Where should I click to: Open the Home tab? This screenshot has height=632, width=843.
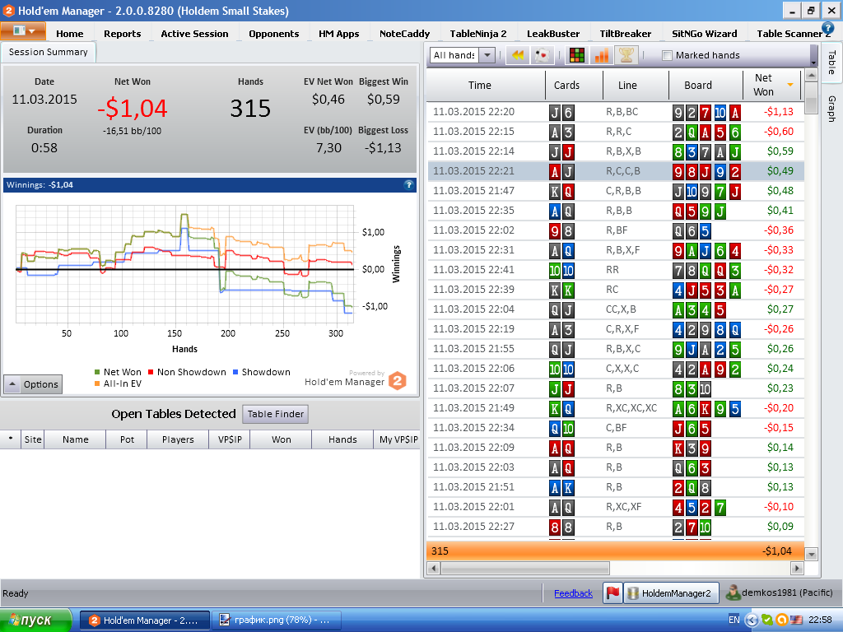coord(70,33)
